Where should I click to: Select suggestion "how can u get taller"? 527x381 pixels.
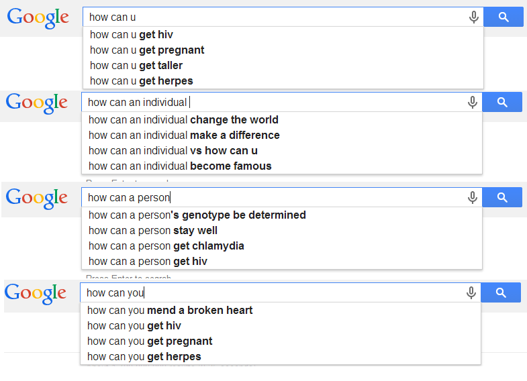[136, 65]
